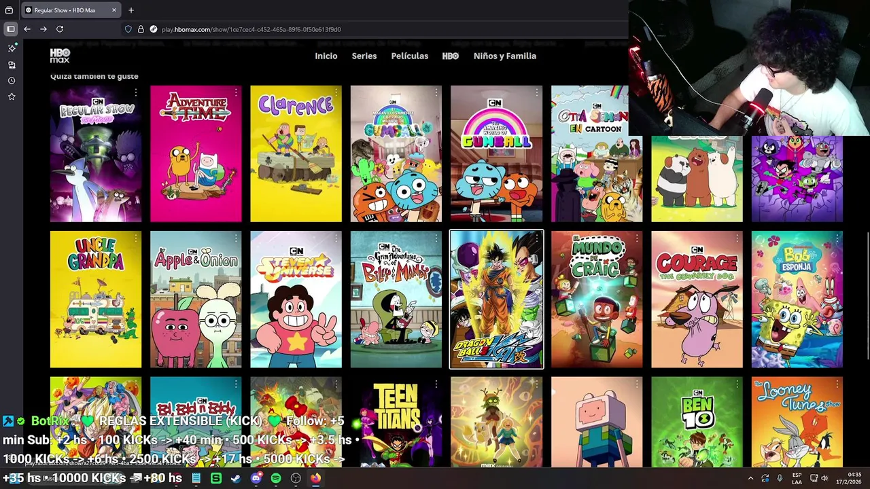Open the Steven Universe poster
Viewport: 870px width, 489px height.
[296, 300]
